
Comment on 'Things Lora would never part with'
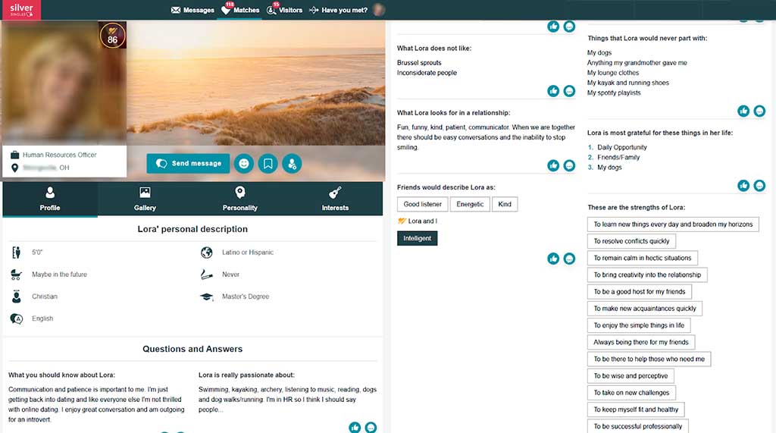pyautogui.click(x=759, y=111)
